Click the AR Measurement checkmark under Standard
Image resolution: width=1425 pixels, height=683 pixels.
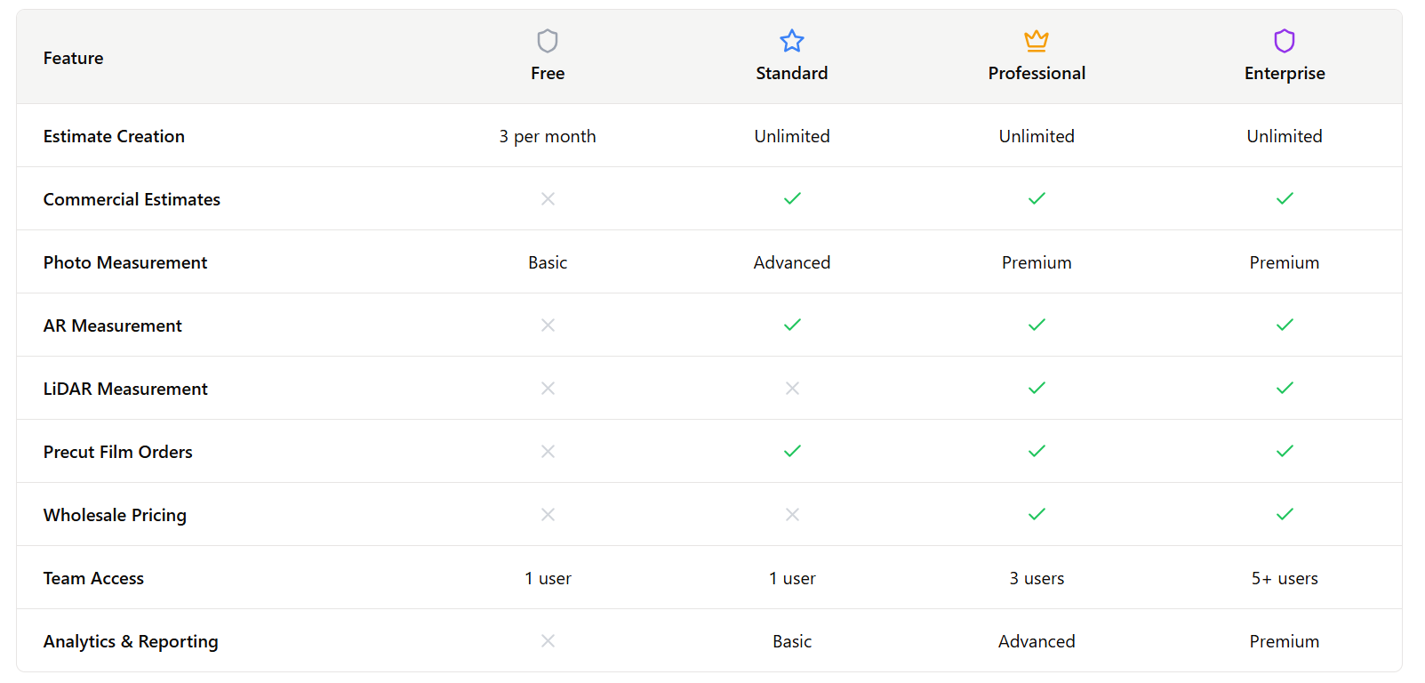(792, 325)
